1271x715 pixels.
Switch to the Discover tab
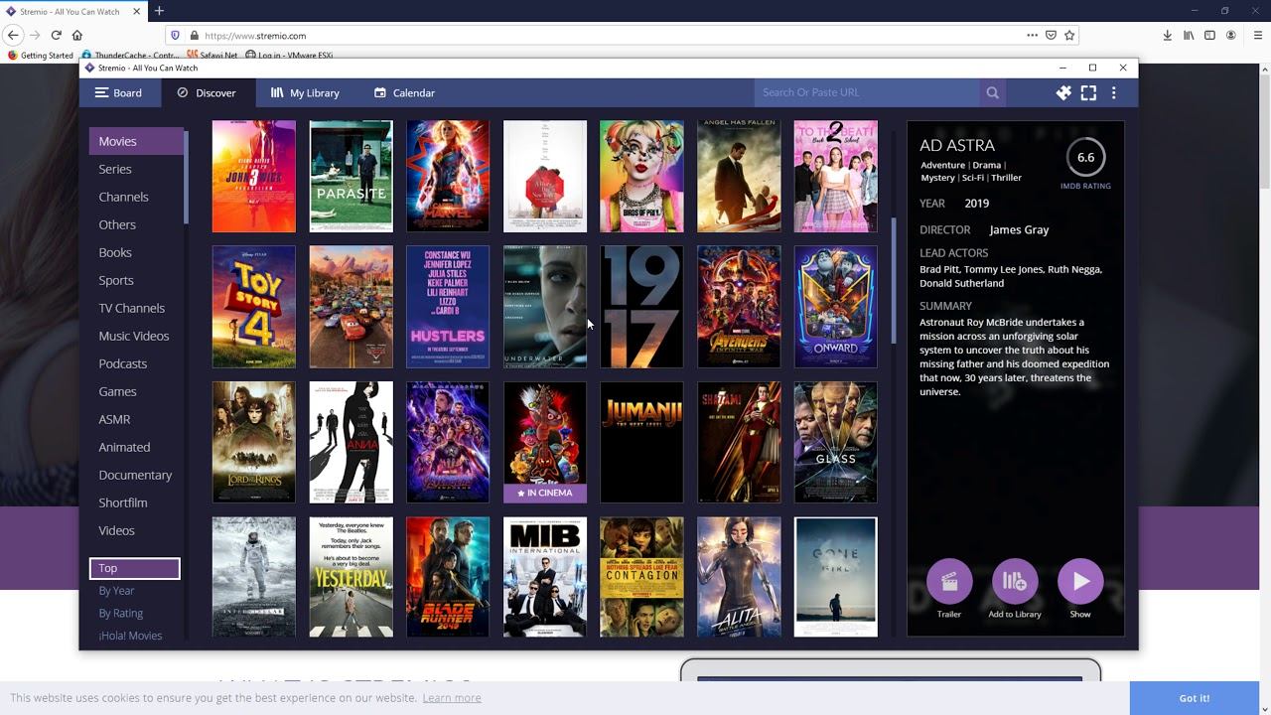(x=207, y=92)
